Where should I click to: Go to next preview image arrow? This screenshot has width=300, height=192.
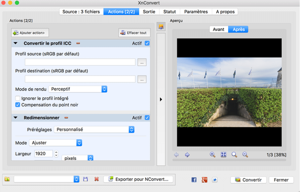click(187, 155)
